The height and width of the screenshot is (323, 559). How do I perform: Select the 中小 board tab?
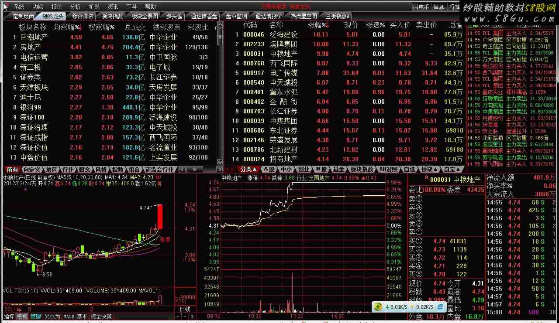(x=286, y=169)
